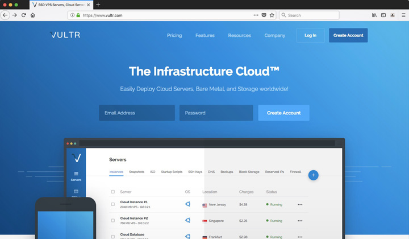Open the Features menu

[x=205, y=35]
